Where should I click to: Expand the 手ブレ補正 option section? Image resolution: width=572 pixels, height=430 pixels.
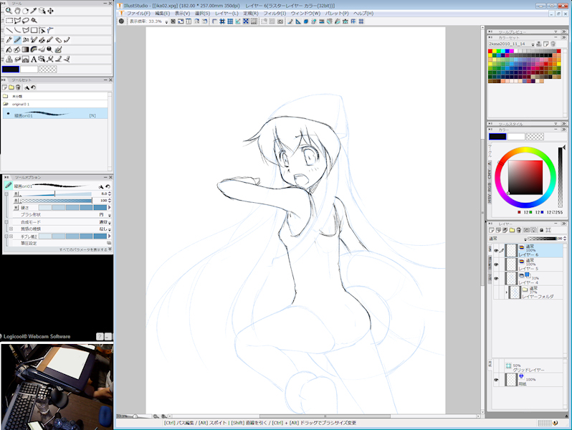coord(10,236)
